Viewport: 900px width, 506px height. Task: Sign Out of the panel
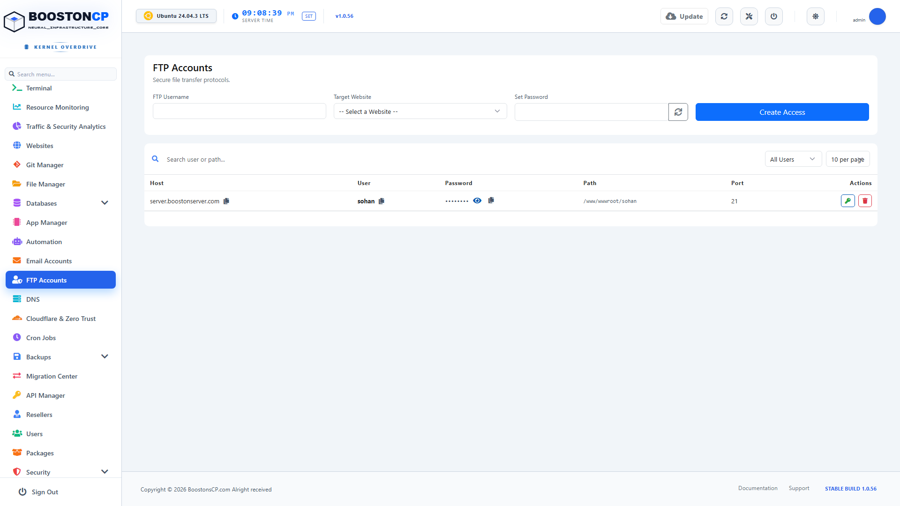click(38, 492)
